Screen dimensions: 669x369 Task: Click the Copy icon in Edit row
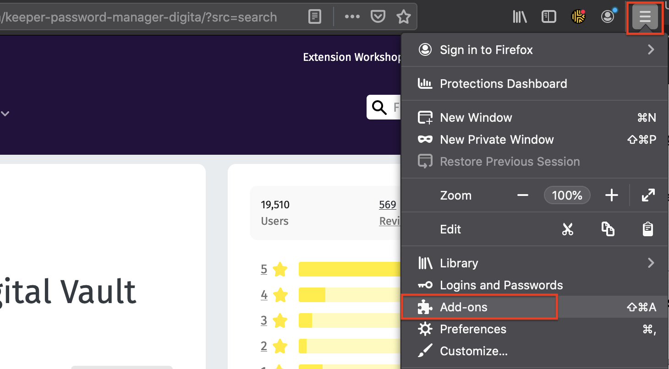point(608,229)
